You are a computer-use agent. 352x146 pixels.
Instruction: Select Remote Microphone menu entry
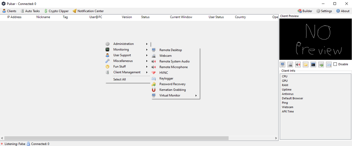[x=175, y=67]
